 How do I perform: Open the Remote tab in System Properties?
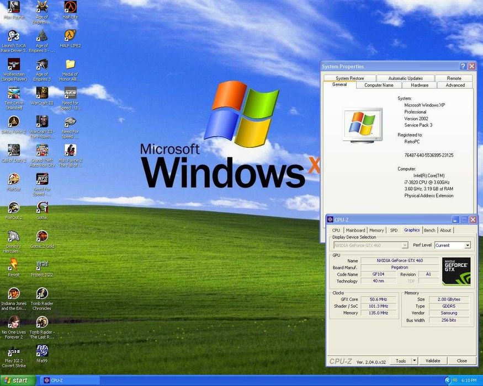click(454, 78)
